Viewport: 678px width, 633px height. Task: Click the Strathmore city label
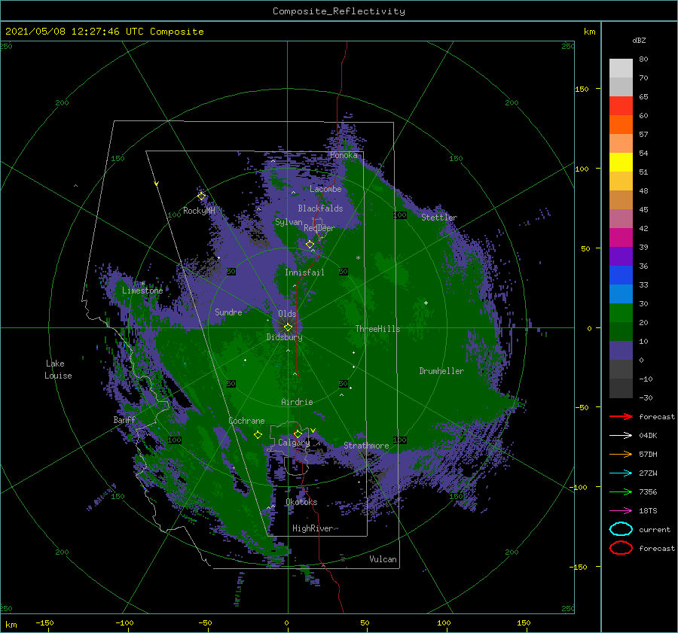[x=366, y=446]
